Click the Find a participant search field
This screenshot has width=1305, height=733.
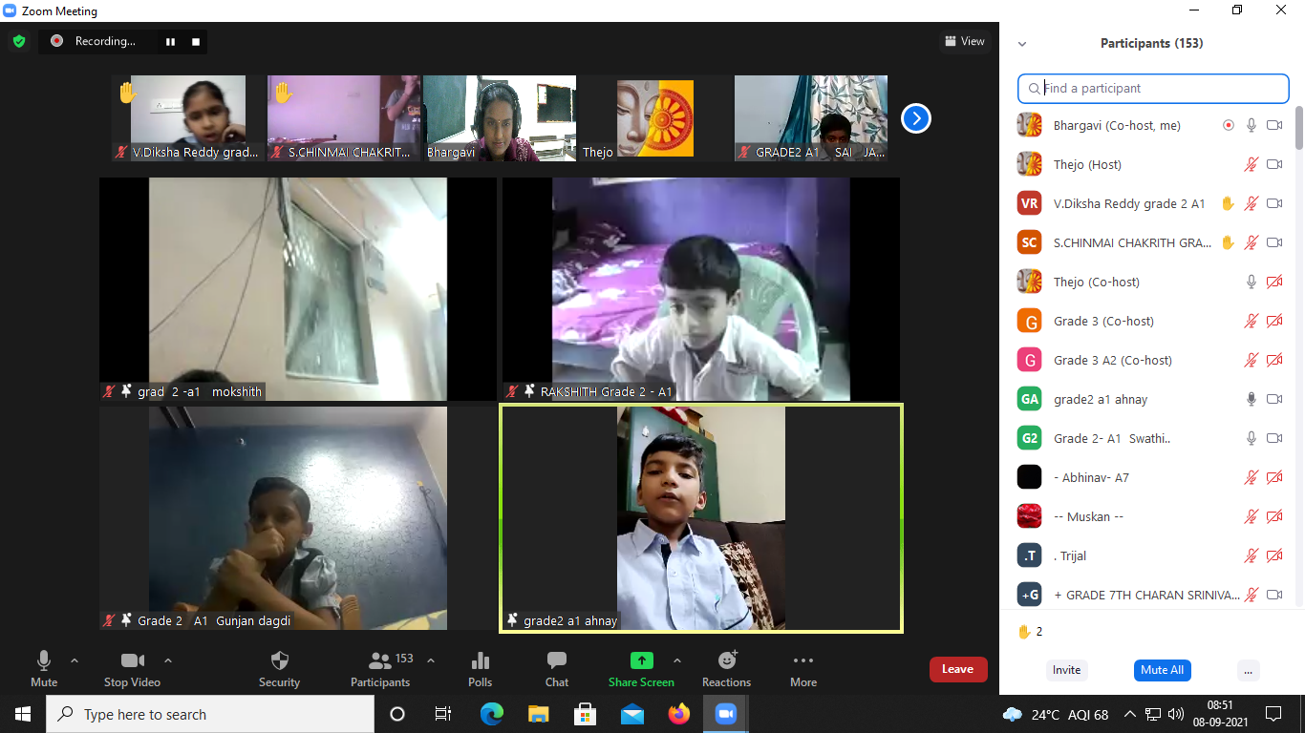point(1153,89)
